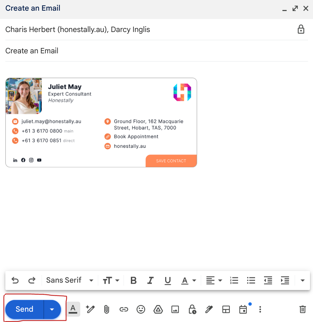The height and width of the screenshot is (322, 313).
Task: Click the Help me write pencil icon
Action: coord(90,309)
